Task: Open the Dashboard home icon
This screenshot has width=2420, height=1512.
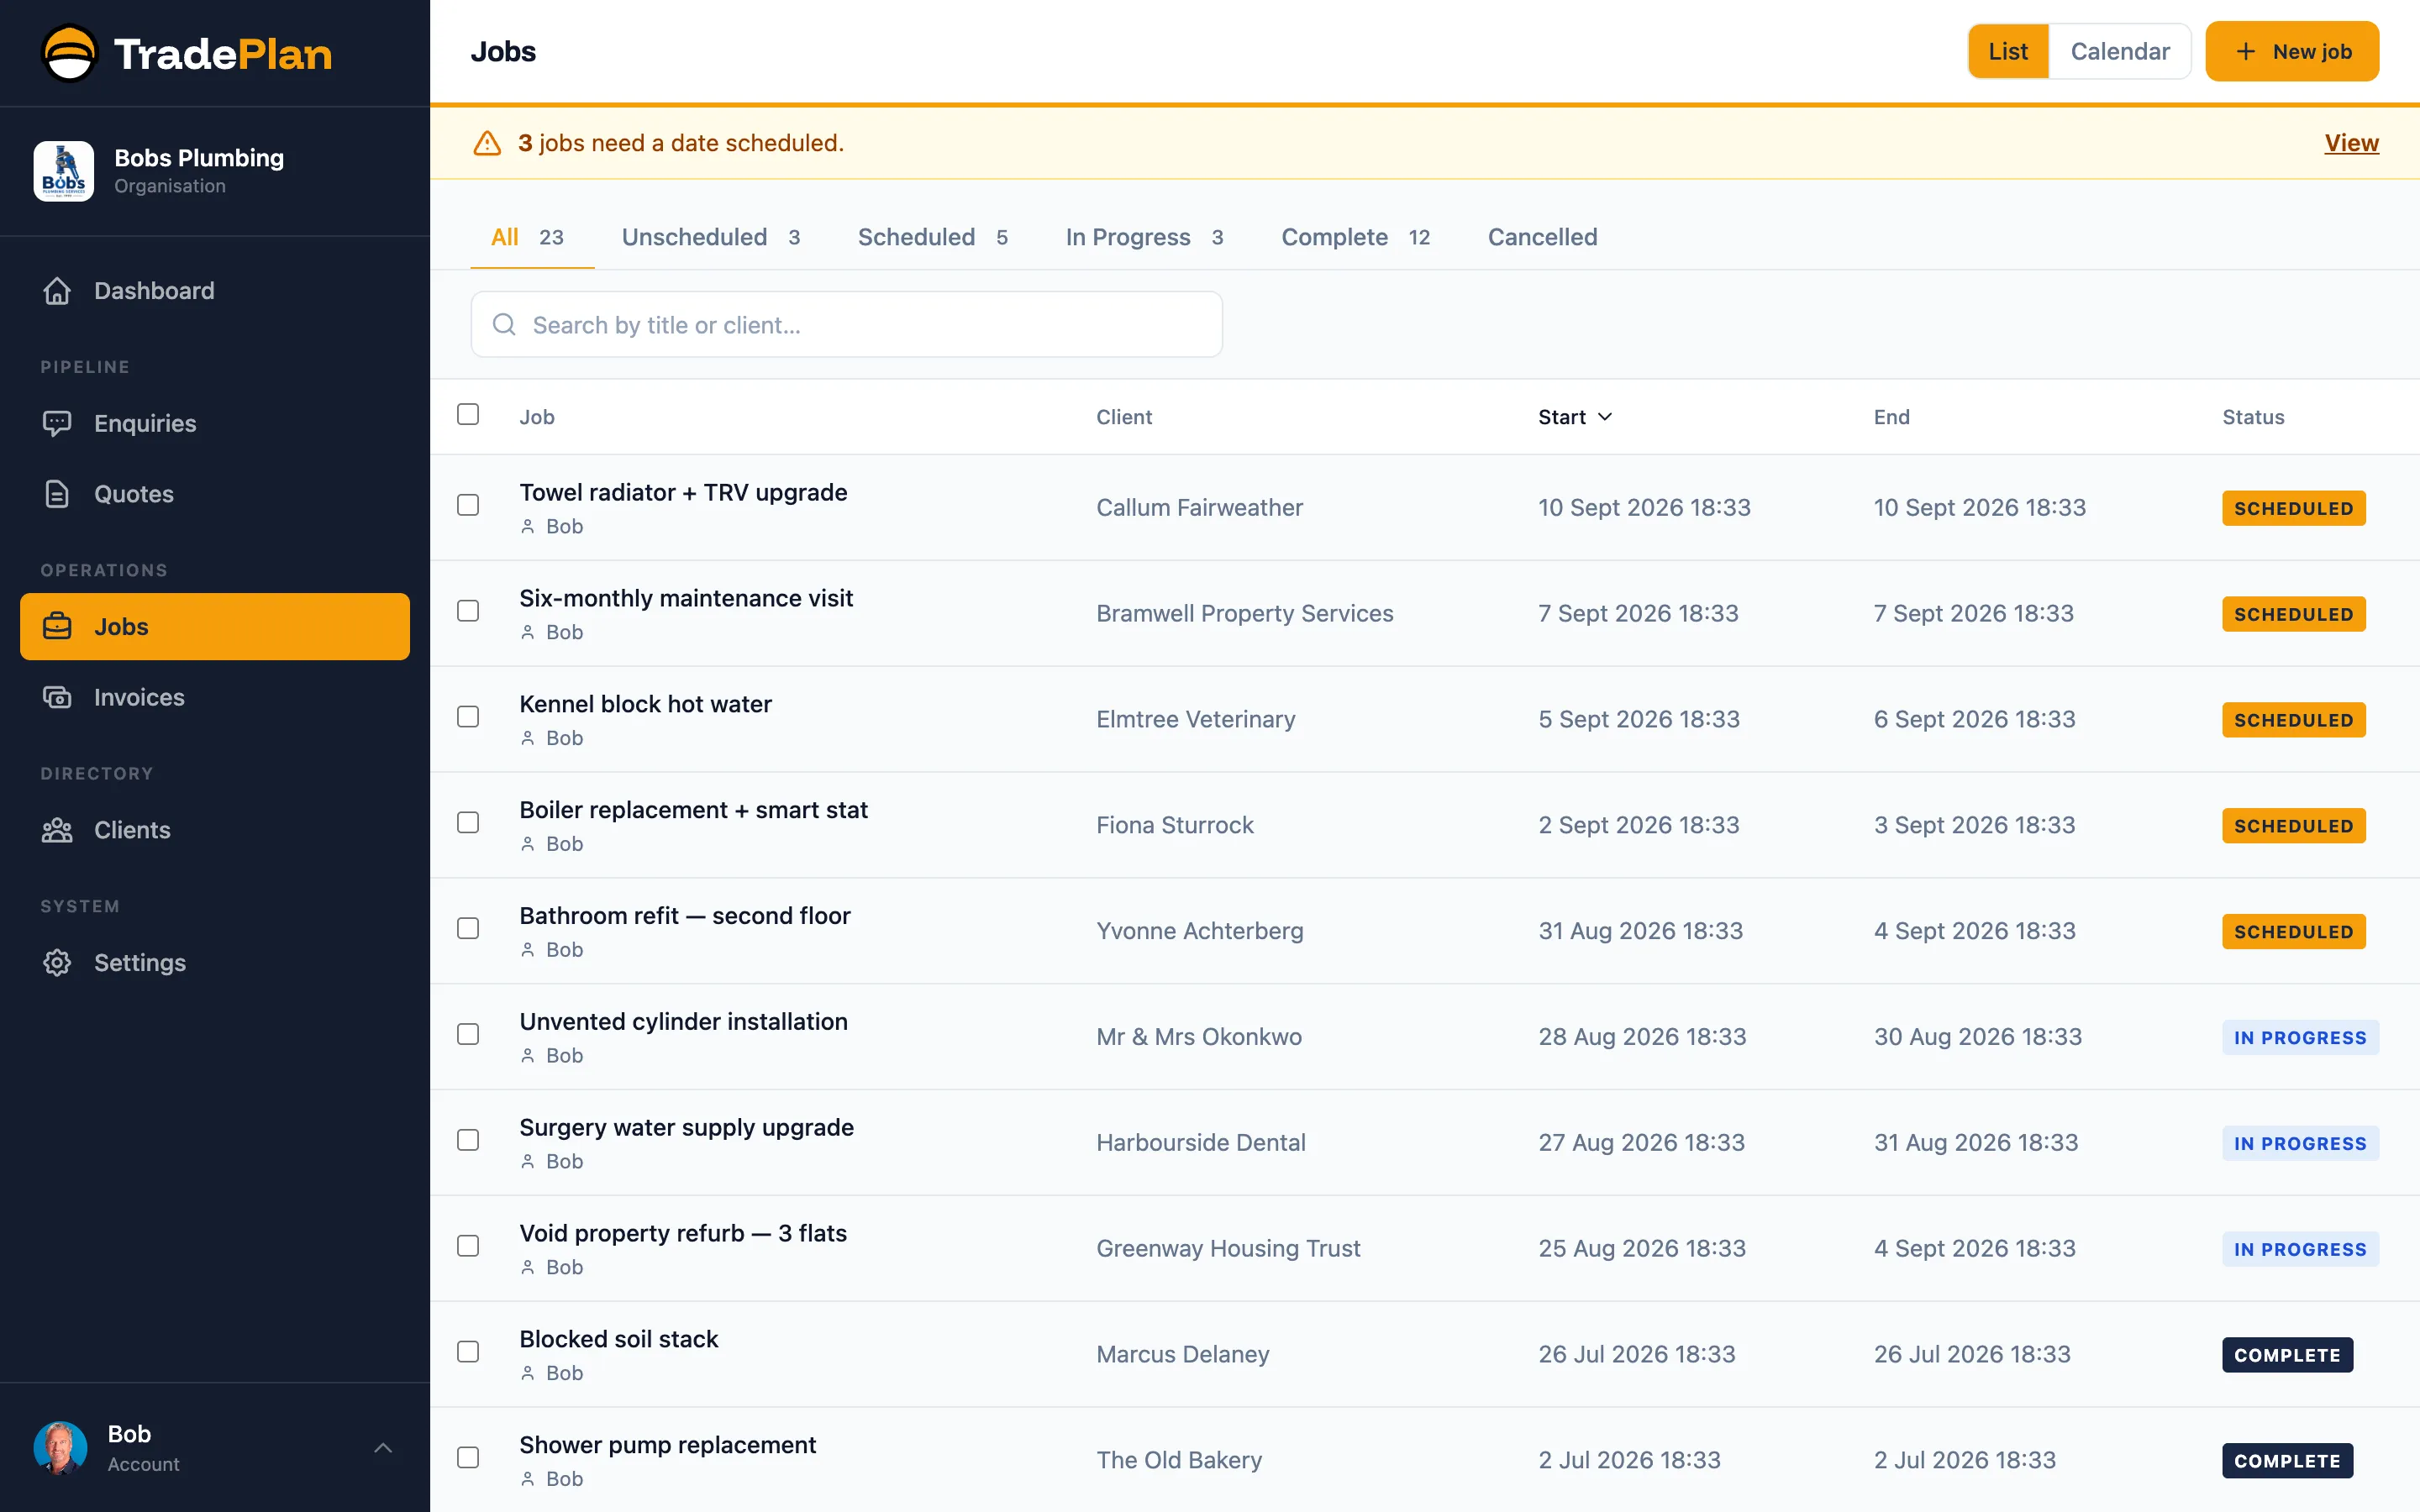Action: click(57, 291)
